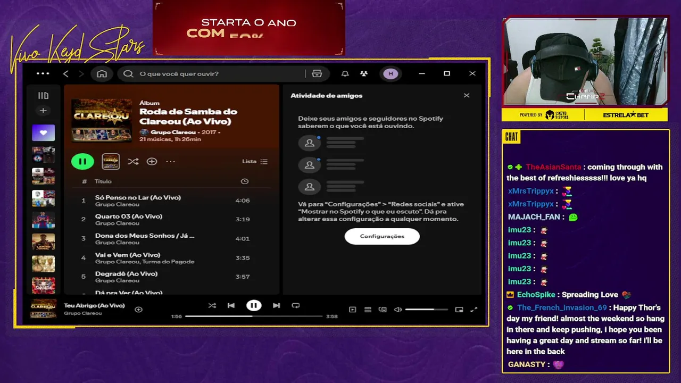Pause playback in the player bar
The image size is (681, 383).
pos(254,305)
